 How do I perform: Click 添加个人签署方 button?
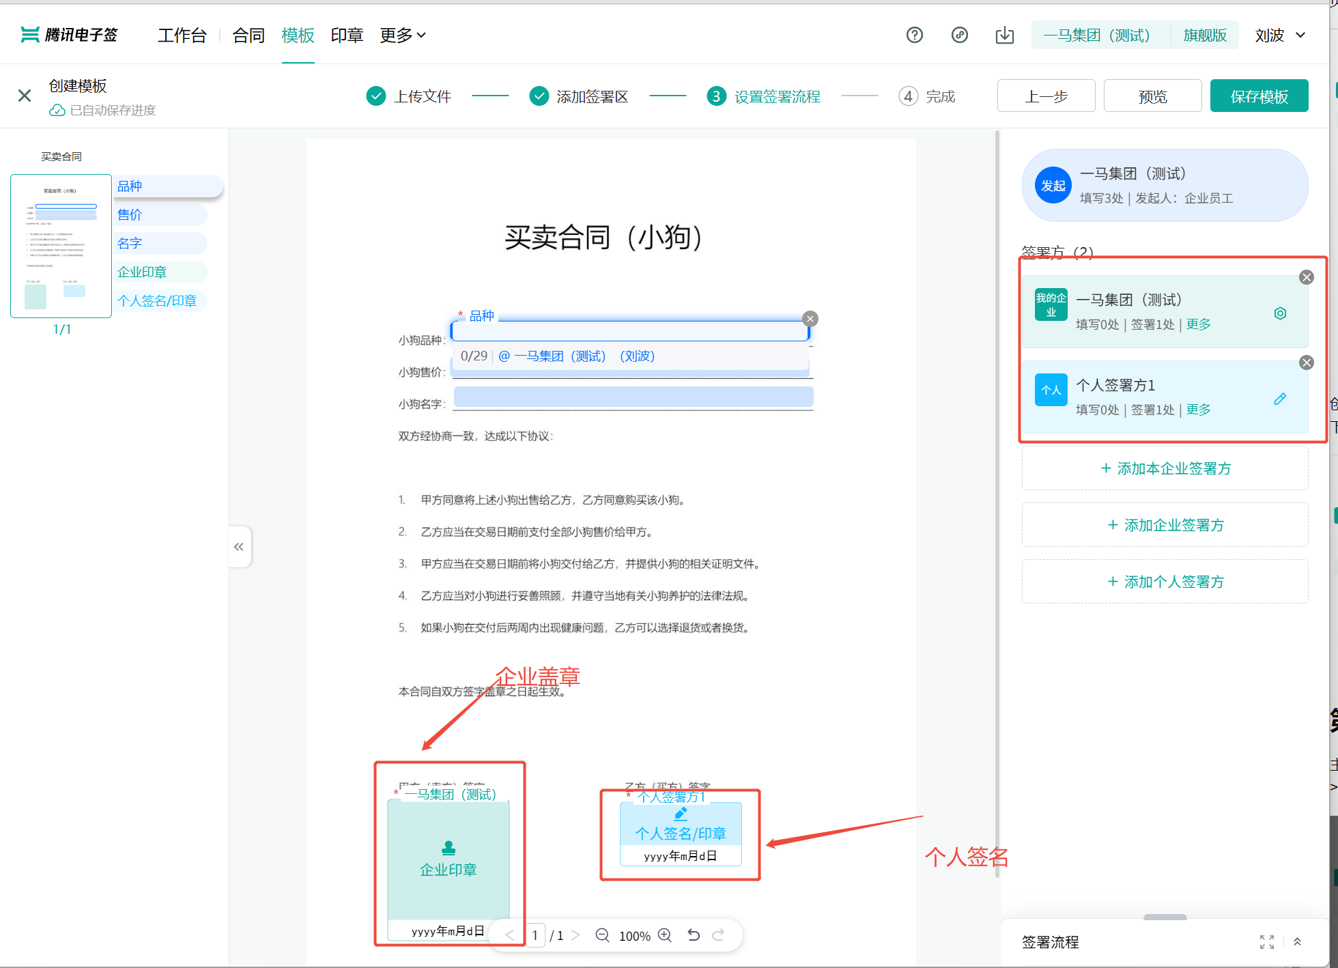pyautogui.click(x=1165, y=582)
